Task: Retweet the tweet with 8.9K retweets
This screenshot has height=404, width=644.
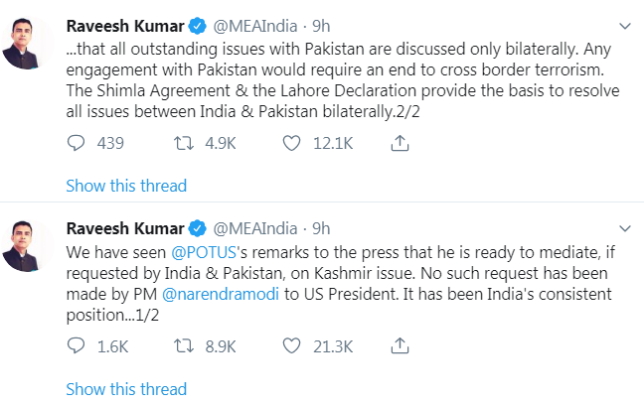Action: [x=183, y=345]
